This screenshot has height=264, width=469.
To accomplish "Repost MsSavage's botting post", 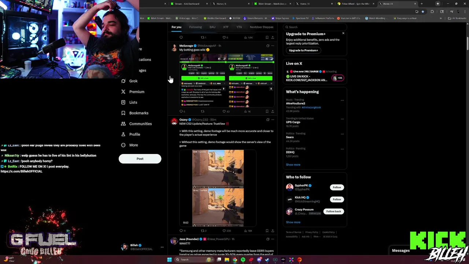I will (202, 111).
